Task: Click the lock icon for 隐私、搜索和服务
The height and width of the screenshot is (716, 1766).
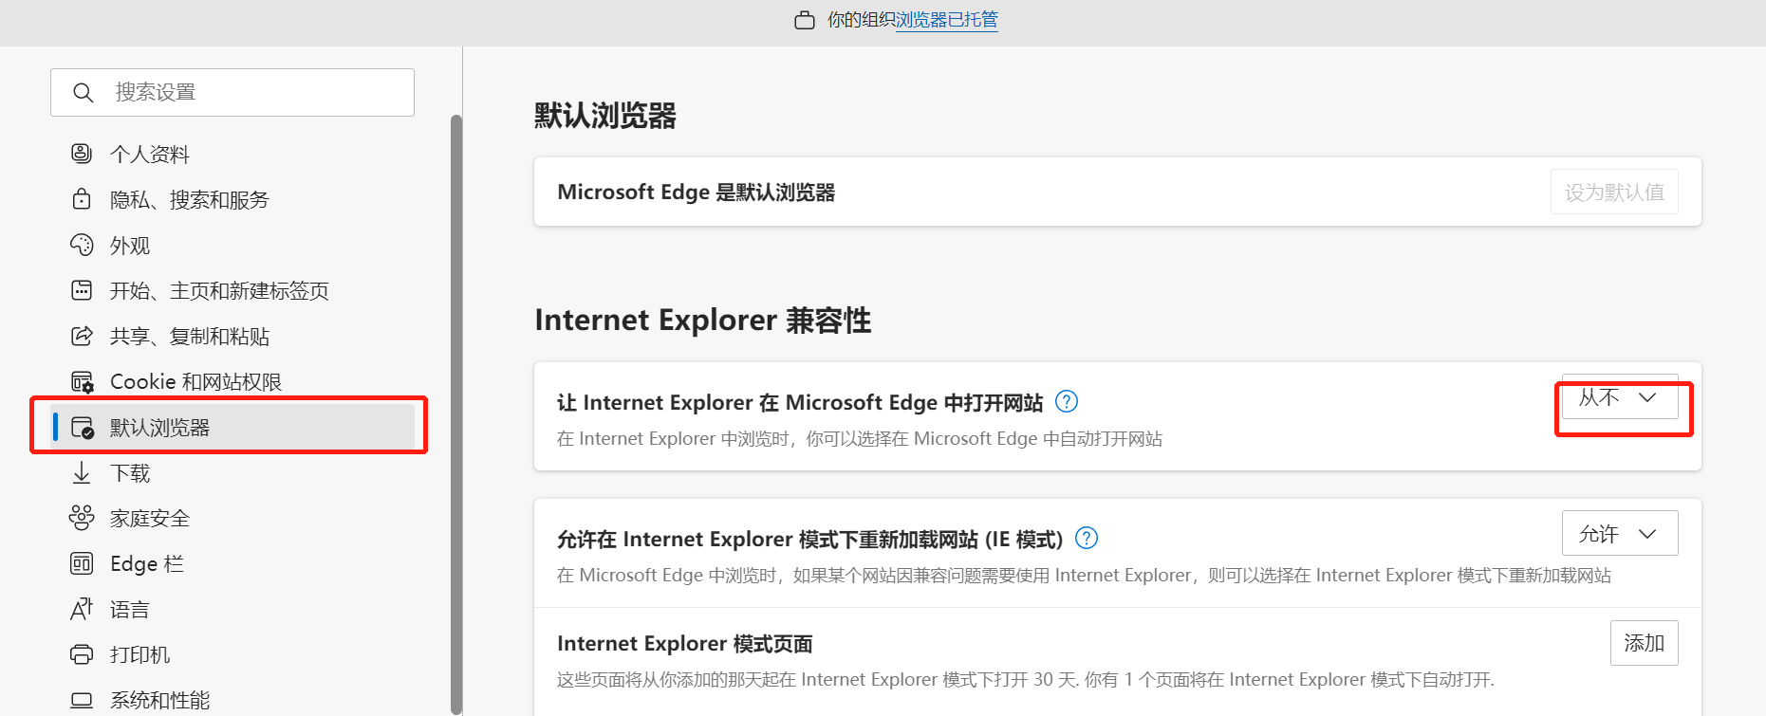Action: (82, 199)
